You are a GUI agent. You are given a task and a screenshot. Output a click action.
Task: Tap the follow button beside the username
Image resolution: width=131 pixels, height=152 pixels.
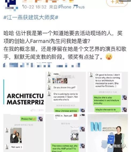click(117, 2)
